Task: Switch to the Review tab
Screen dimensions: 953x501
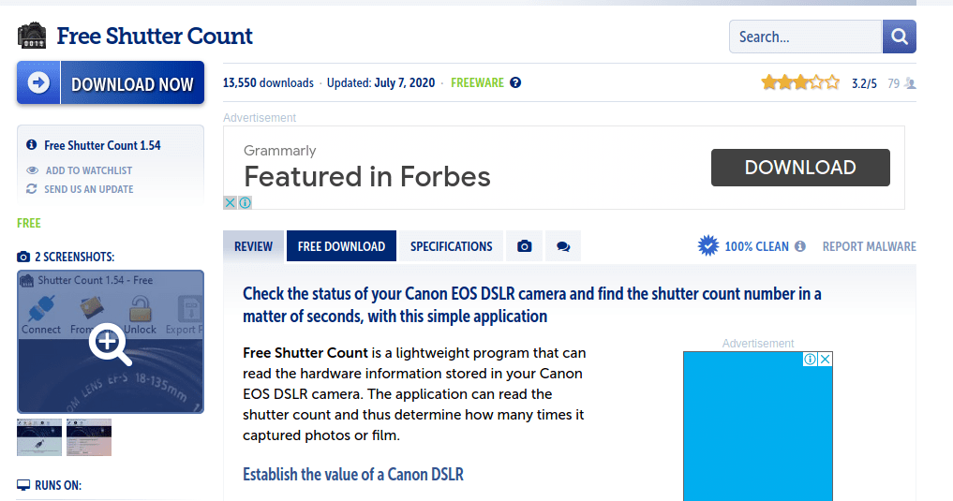Action: [x=253, y=246]
